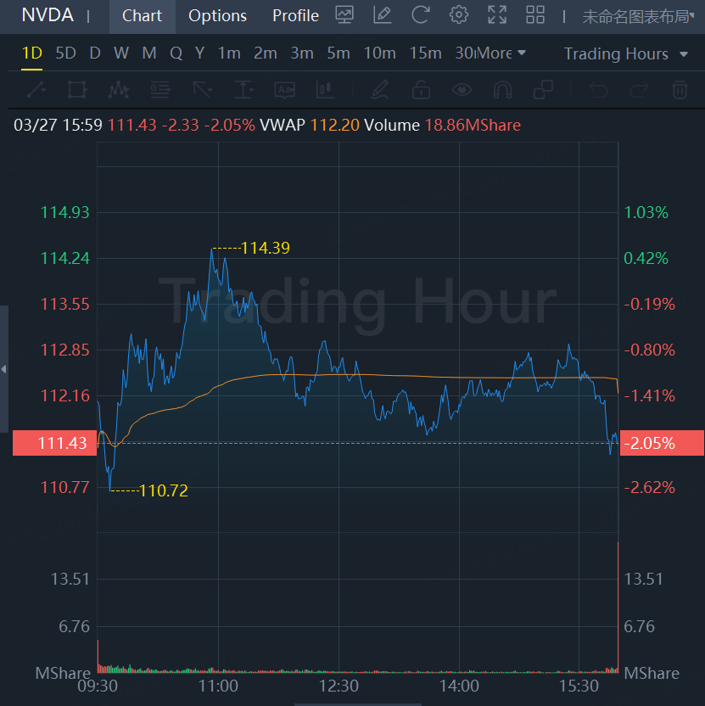Select the yearly Y timeframe
Viewport: 705px width, 706px height.
[x=200, y=53]
